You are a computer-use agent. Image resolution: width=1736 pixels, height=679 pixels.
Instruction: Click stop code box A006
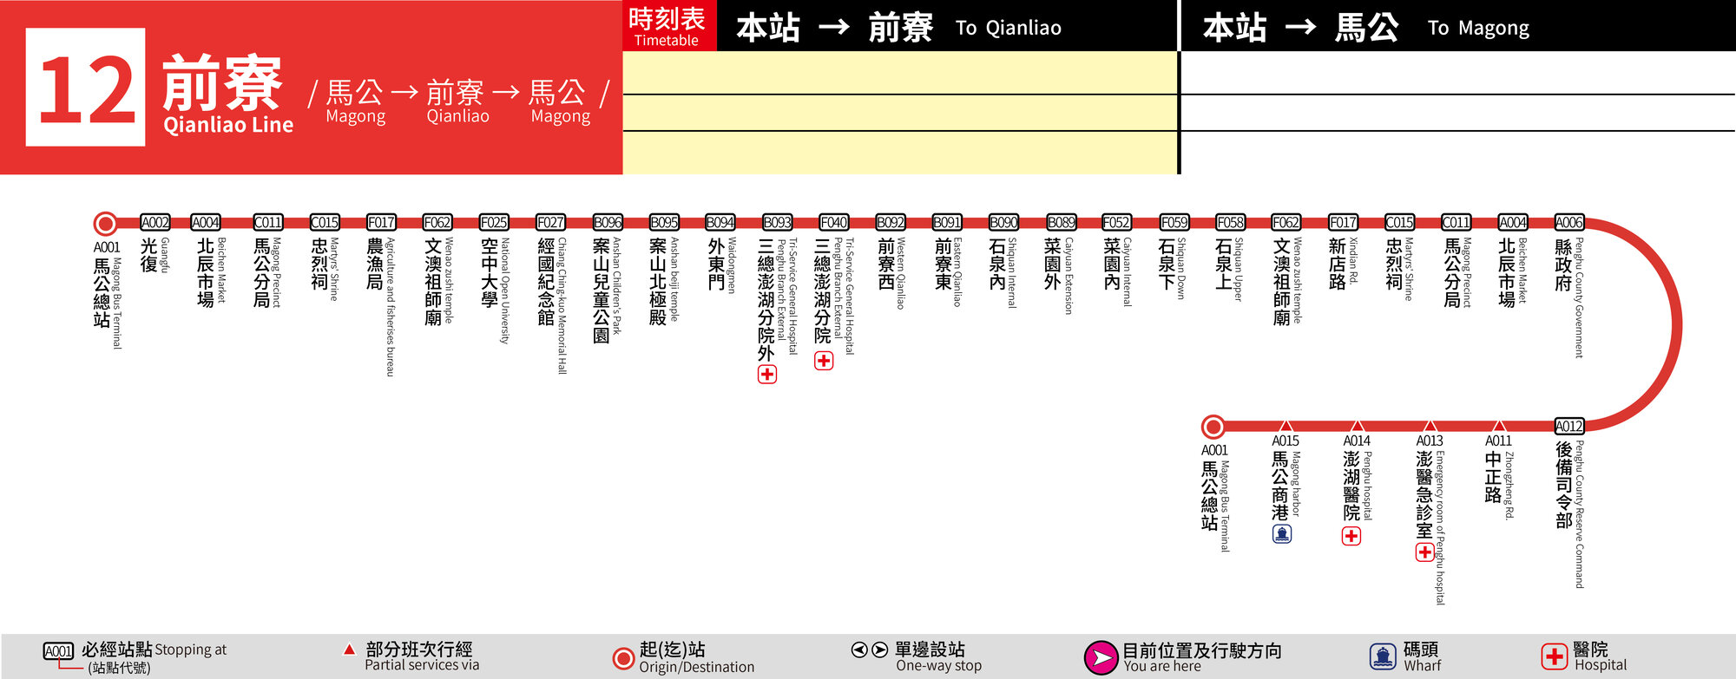[x=1568, y=223]
